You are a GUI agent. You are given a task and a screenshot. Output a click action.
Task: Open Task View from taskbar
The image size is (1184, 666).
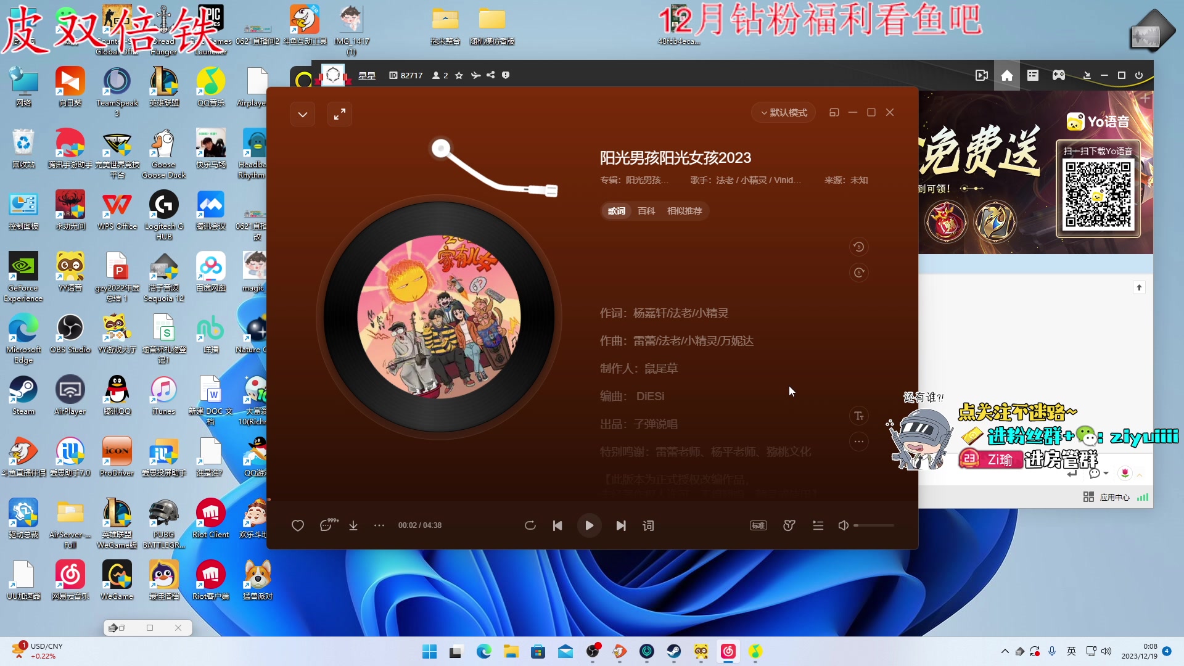(456, 651)
